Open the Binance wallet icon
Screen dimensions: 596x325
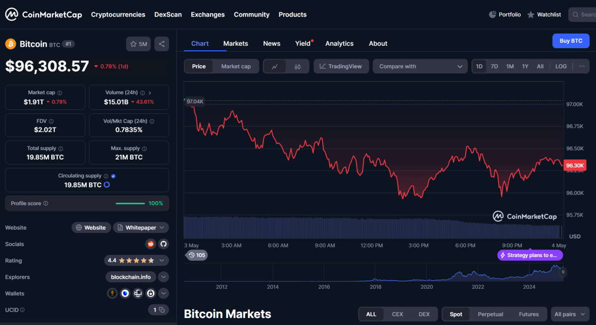pyautogui.click(x=112, y=293)
